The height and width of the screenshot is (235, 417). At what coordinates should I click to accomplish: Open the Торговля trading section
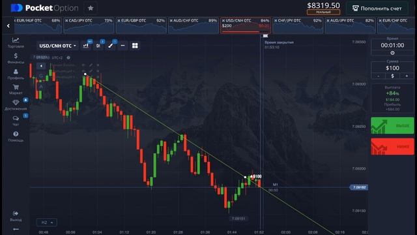pos(16,42)
